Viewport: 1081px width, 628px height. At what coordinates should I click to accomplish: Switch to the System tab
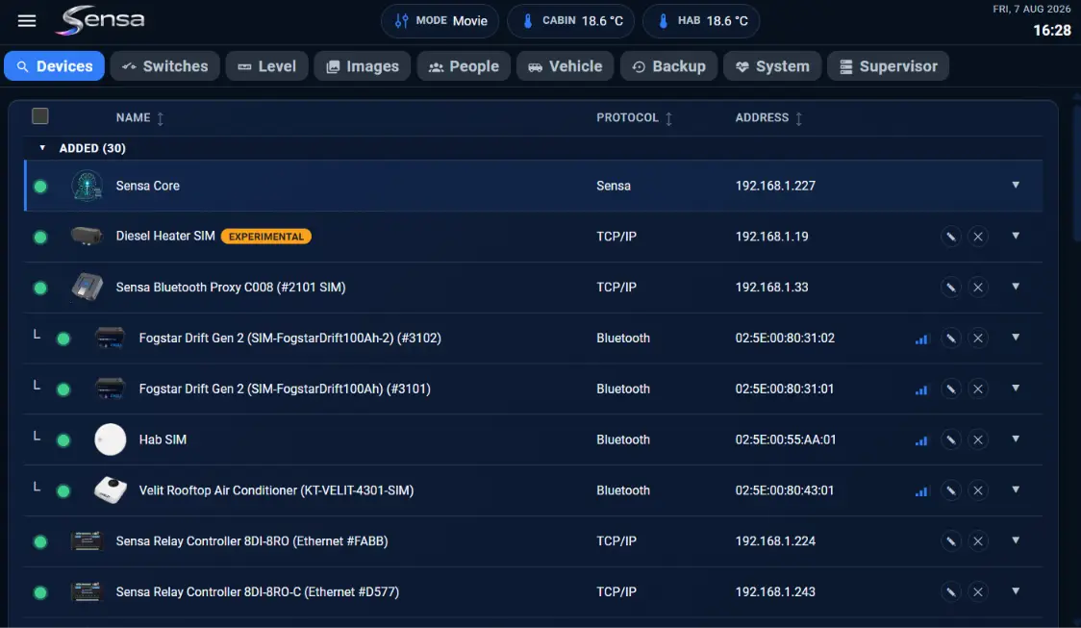(772, 66)
